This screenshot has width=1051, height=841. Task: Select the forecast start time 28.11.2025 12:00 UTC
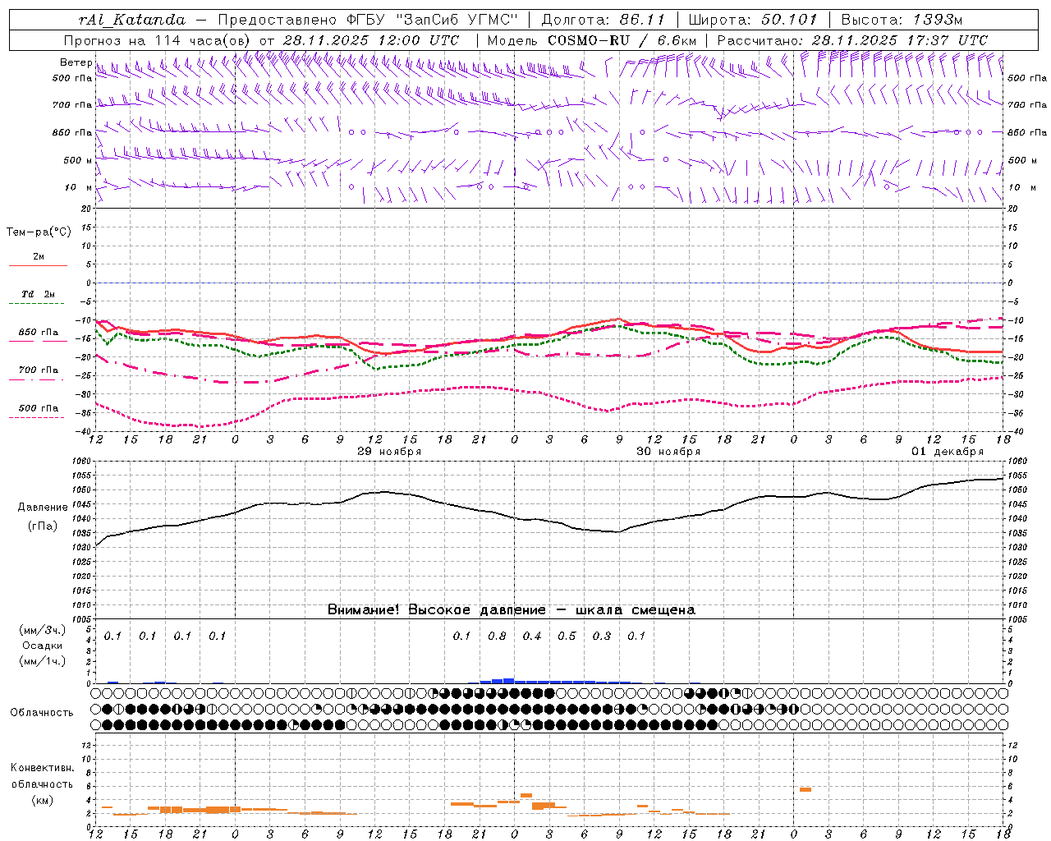371,40
